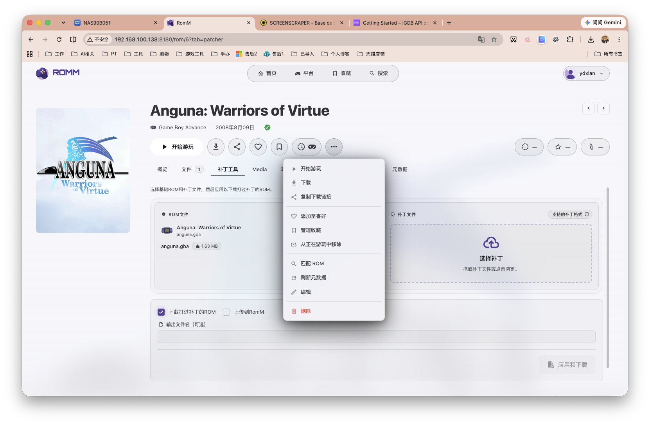650x425 pixels.
Task: Click the vertical scrollbar of patcher panel
Action: click(x=608, y=277)
